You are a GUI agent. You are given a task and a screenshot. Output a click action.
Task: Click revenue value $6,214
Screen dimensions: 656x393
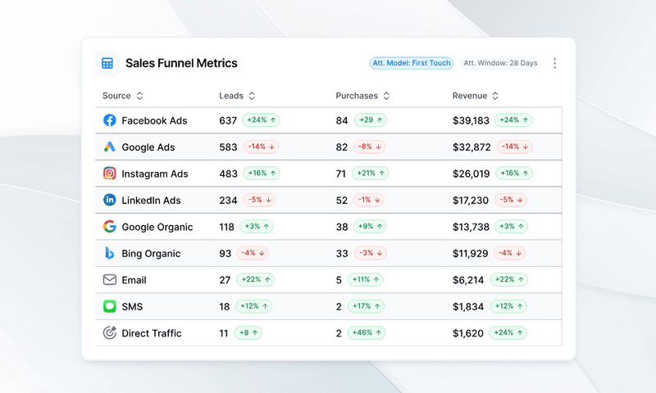467,280
